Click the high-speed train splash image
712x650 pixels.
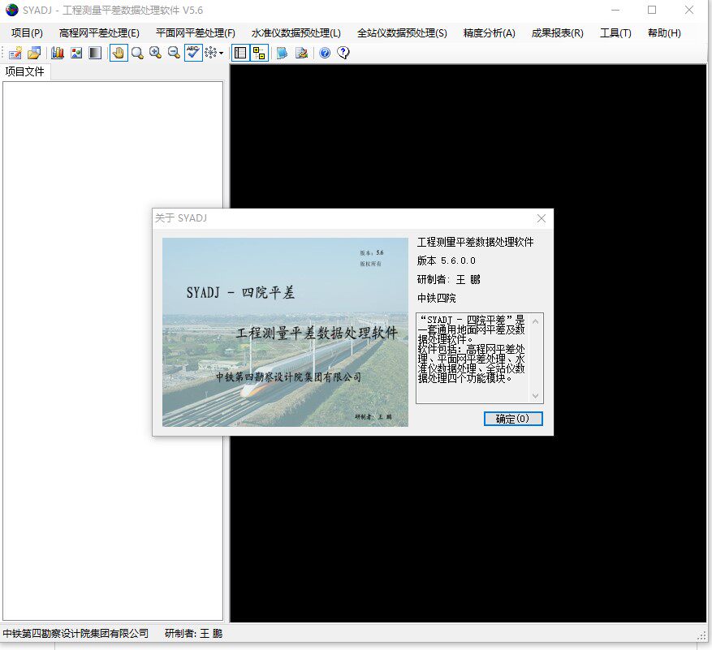click(285, 332)
